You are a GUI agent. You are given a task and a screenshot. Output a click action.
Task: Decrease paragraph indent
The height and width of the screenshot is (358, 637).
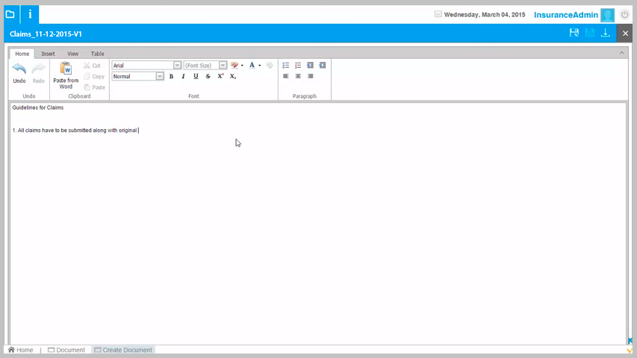311,66
